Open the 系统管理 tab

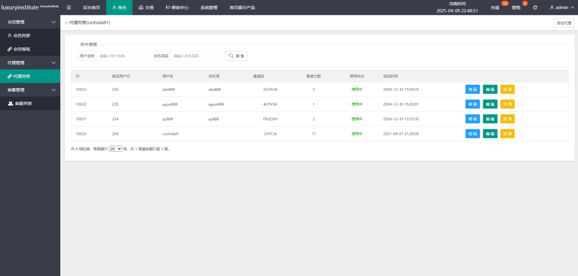[209, 7]
